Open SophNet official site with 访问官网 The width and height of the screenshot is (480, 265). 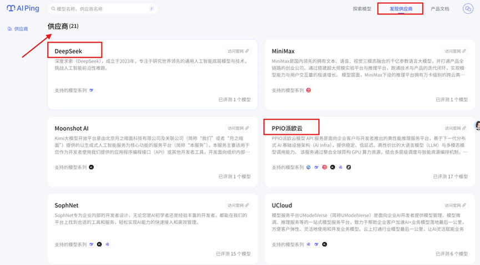238,205
